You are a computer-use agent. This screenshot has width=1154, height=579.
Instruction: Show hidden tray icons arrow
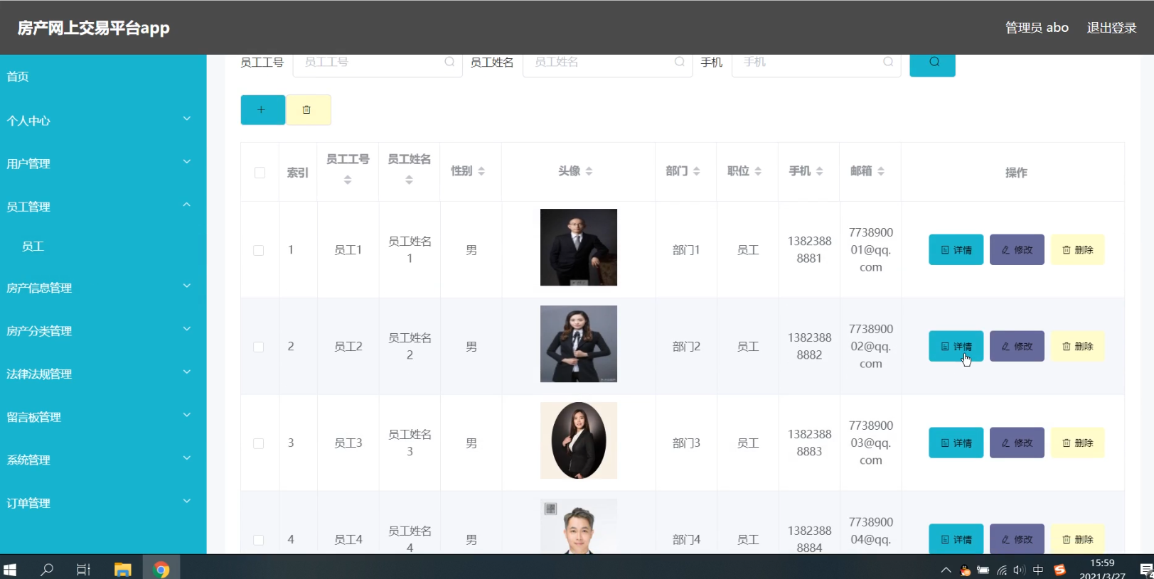[x=946, y=570]
